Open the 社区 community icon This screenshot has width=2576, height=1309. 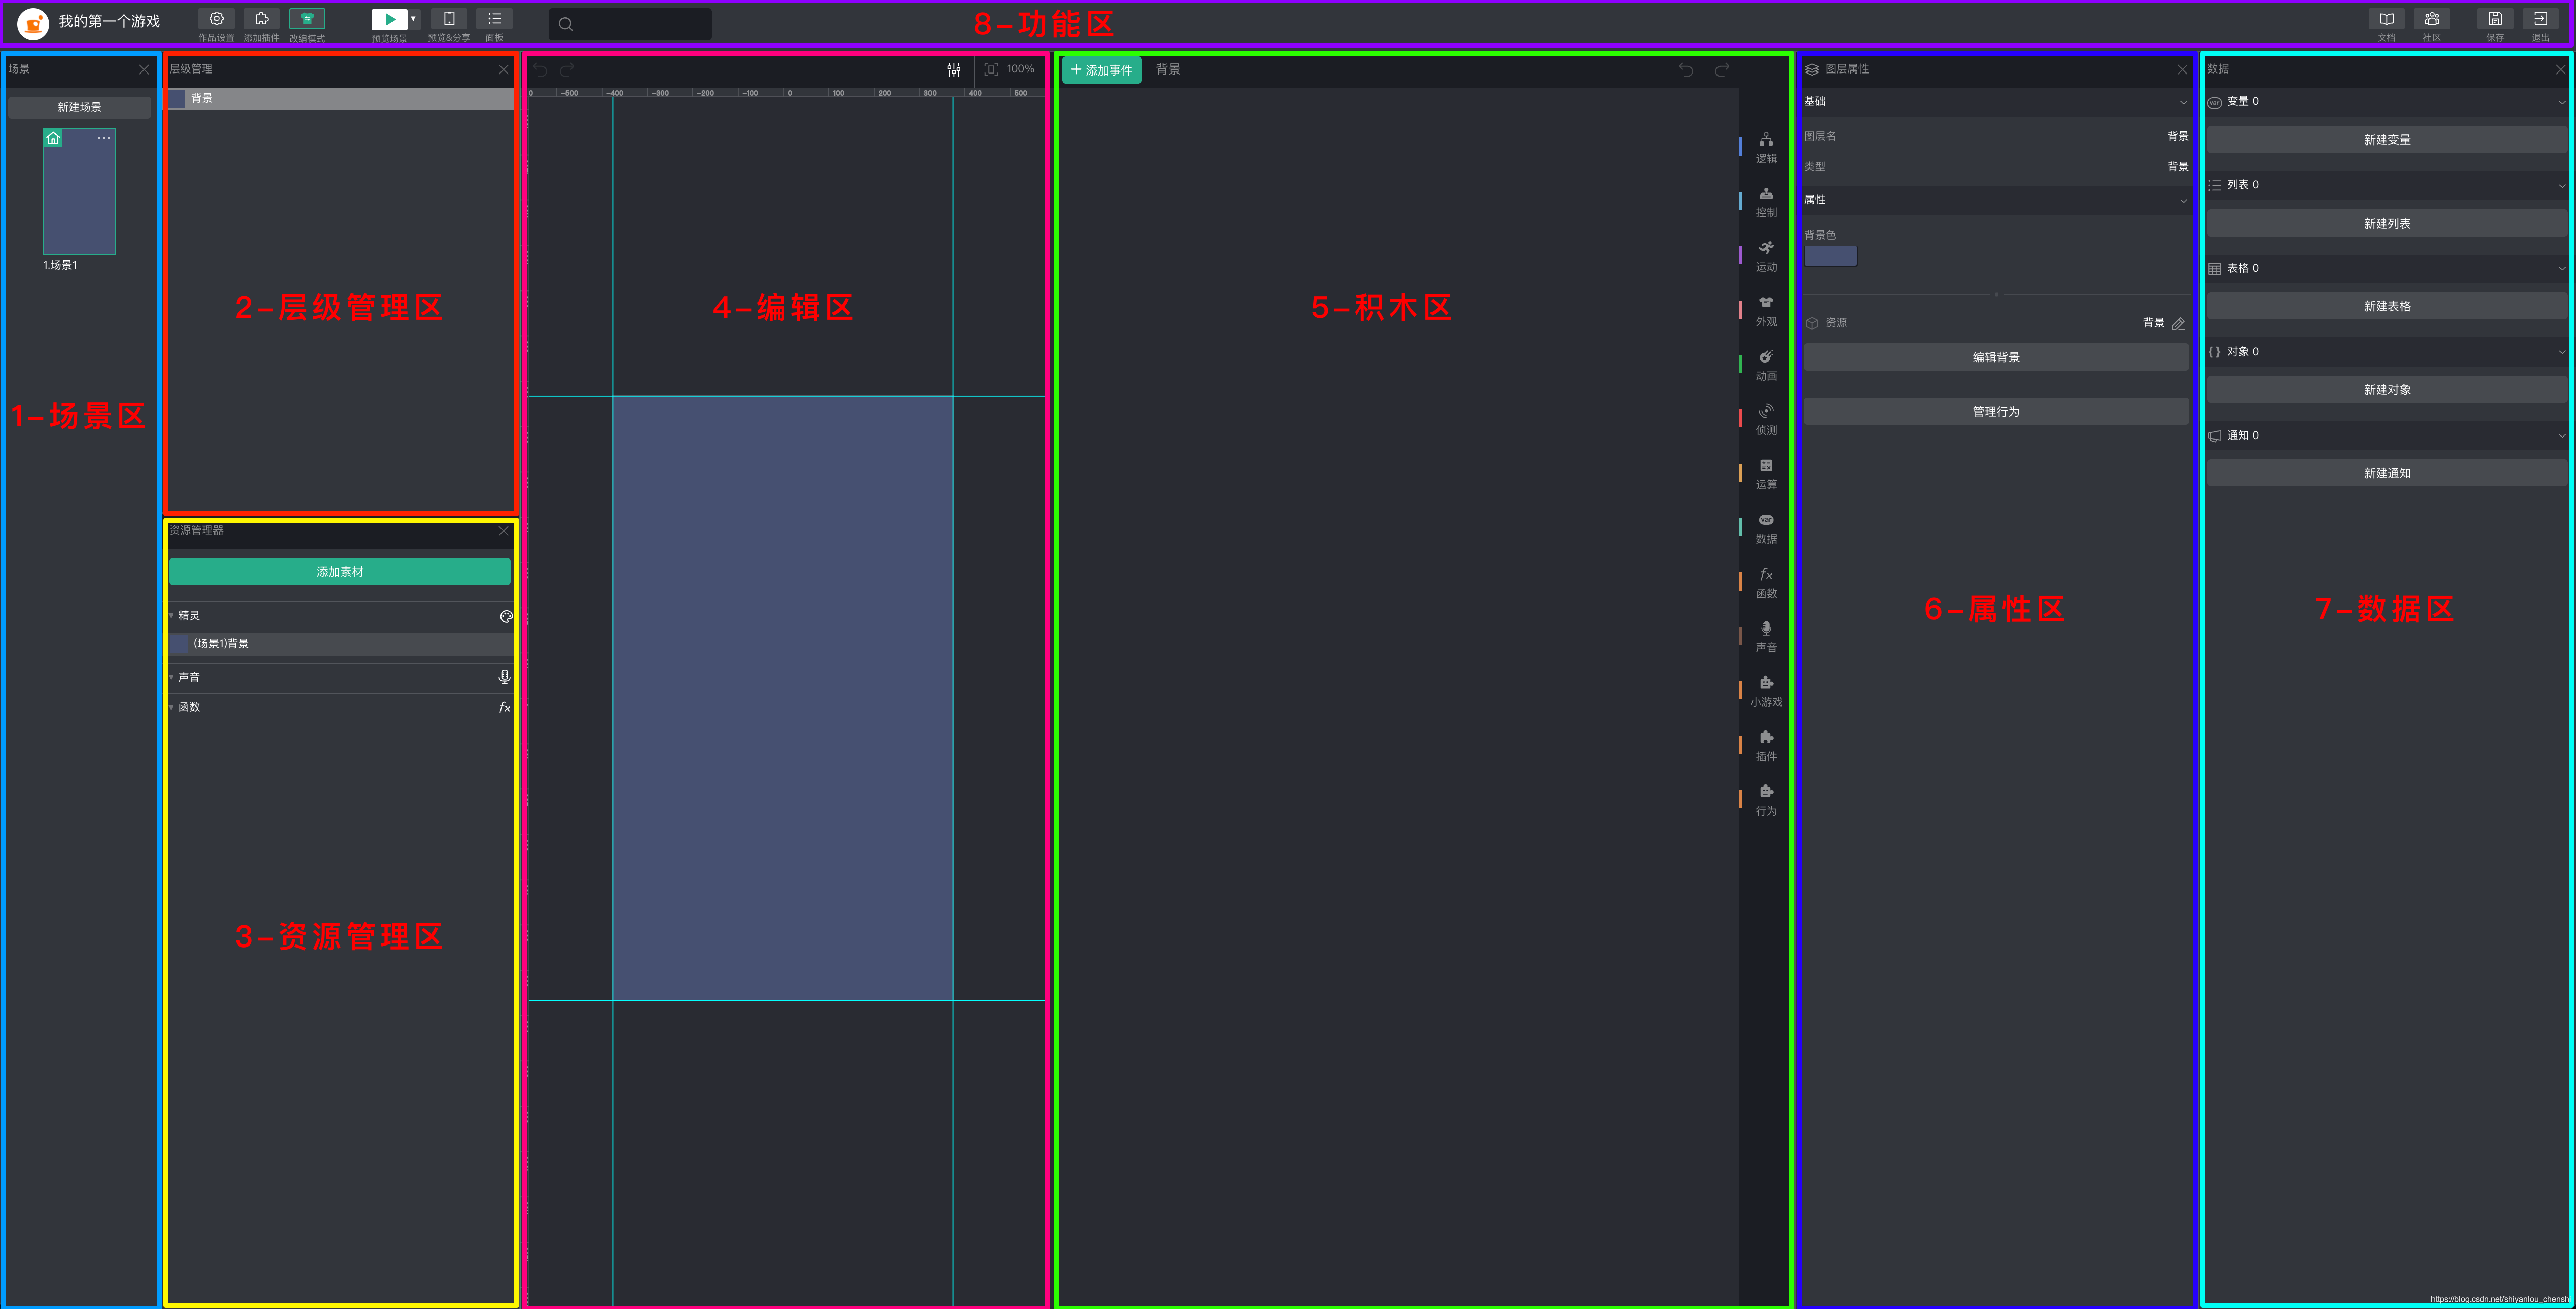[x=2432, y=19]
